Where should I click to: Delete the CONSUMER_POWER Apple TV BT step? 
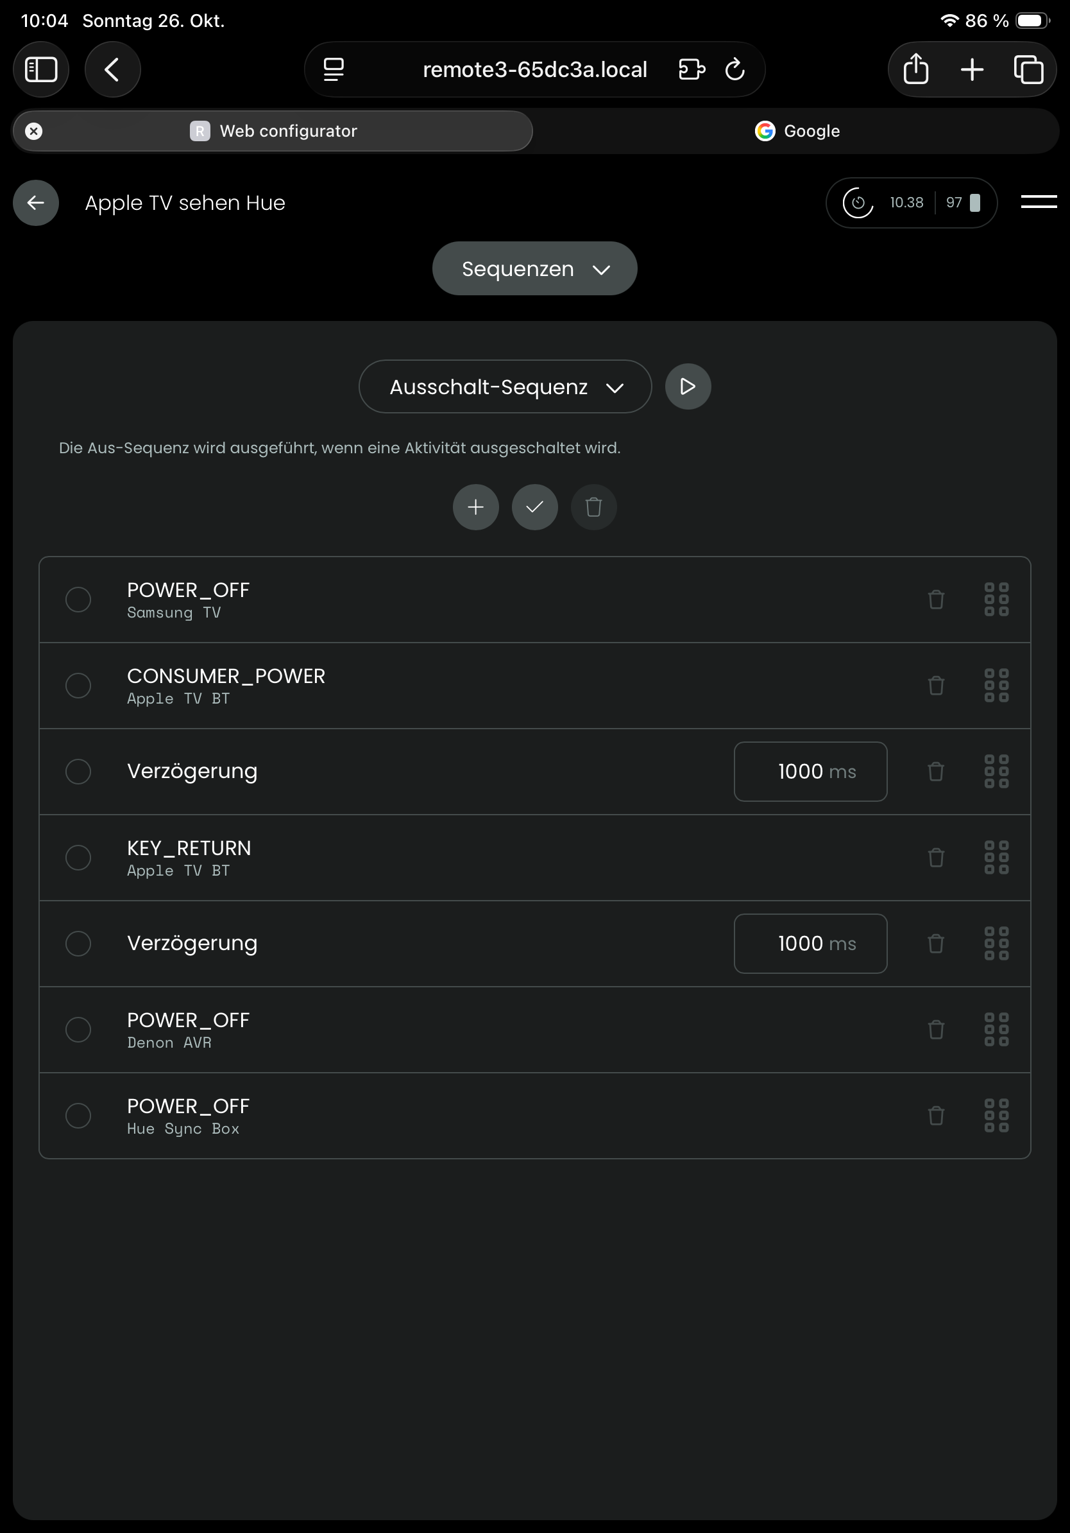pos(936,686)
